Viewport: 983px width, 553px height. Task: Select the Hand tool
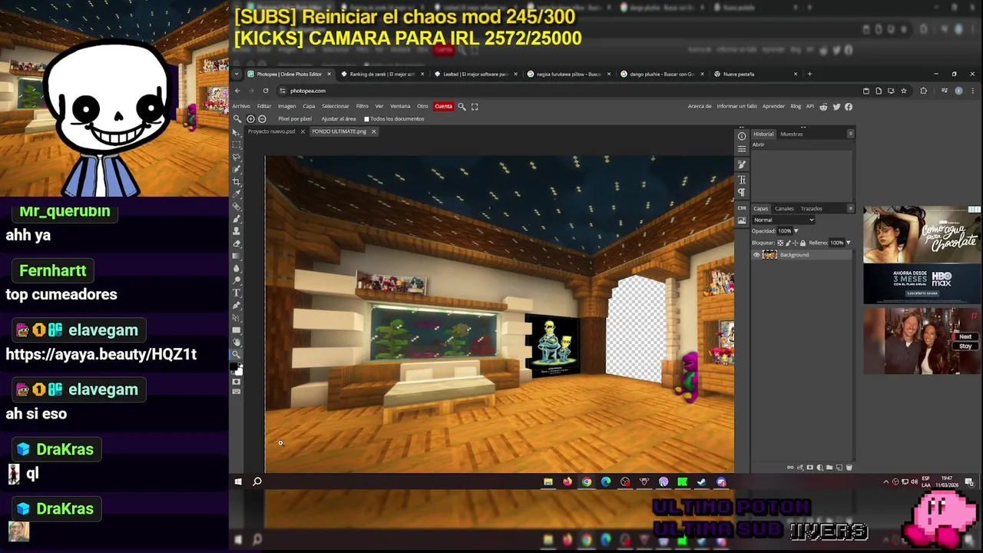tap(237, 343)
